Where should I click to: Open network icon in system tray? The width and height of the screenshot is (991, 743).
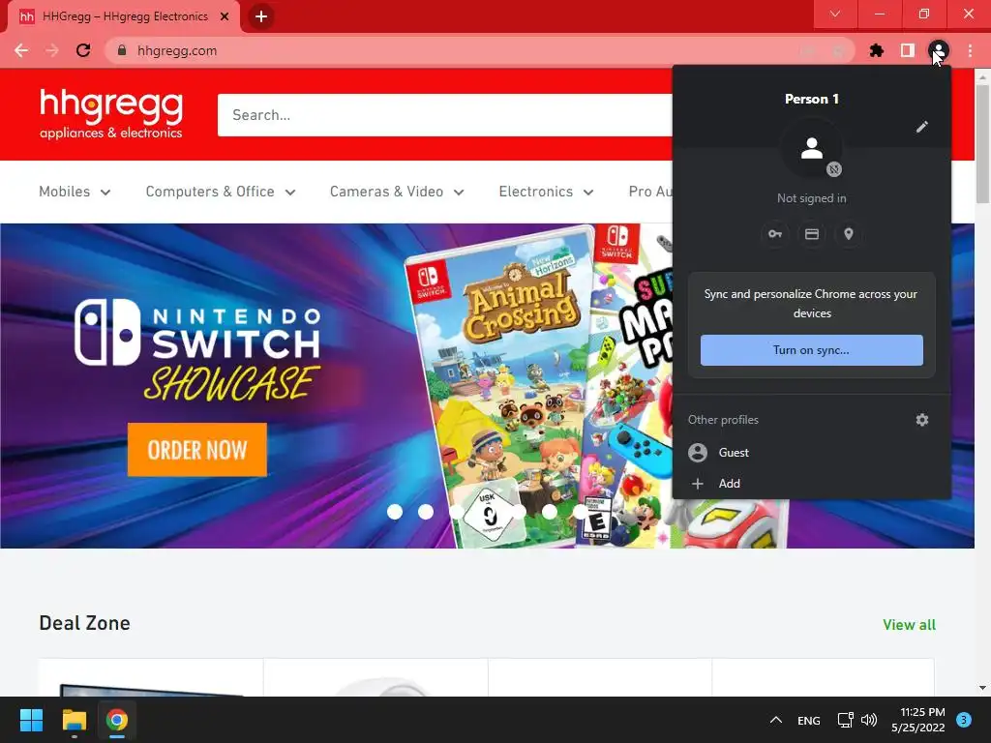click(x=845, y=720)
